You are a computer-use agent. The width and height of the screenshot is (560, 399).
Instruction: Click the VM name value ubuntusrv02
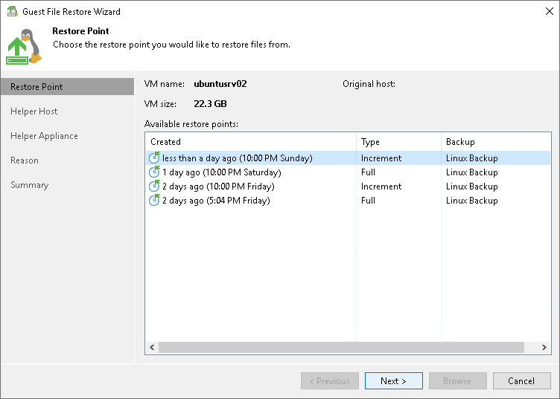coord(220,84)
